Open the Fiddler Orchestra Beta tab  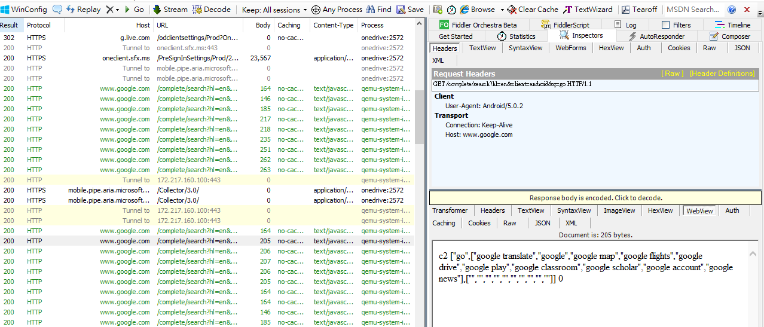478,25
